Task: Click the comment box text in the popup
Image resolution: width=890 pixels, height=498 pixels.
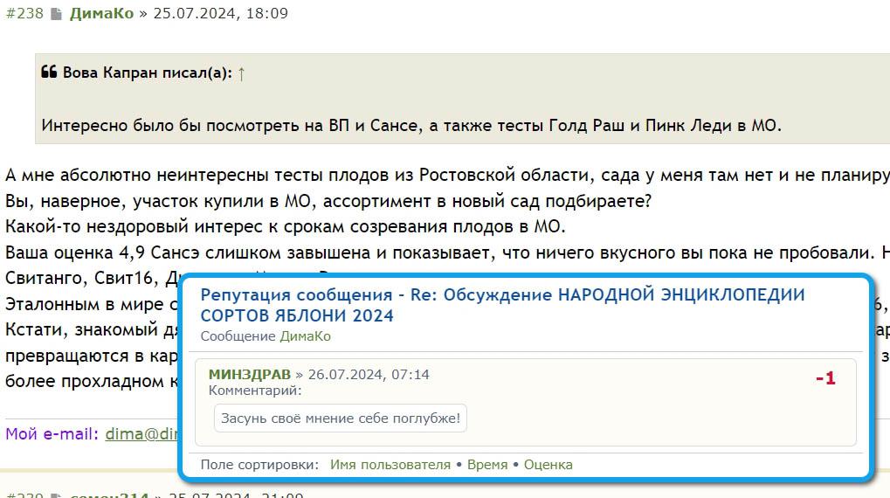Action: [x=341, y=418]
